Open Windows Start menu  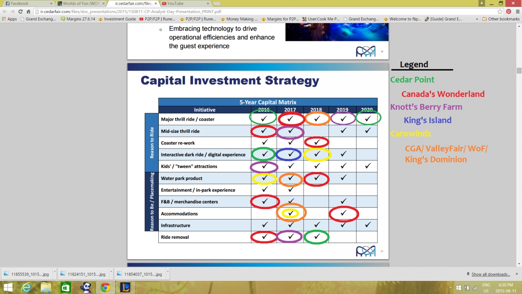[9, 287]
